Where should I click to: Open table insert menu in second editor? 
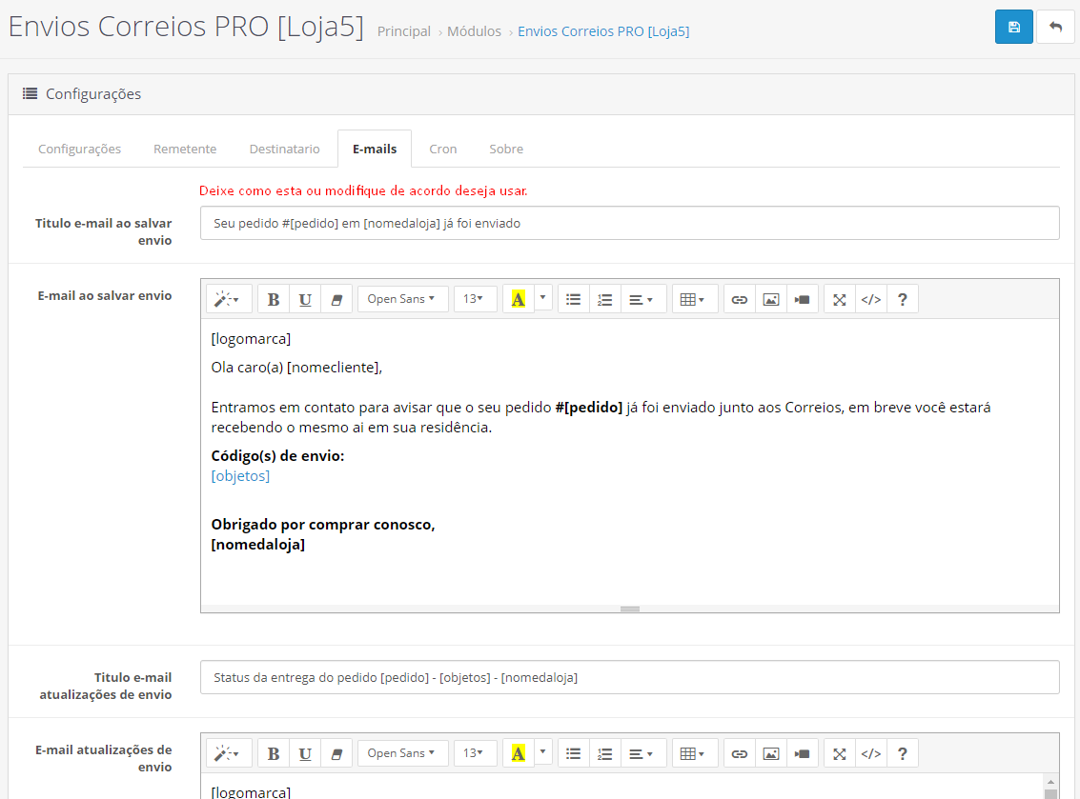[x=693, y=753]
